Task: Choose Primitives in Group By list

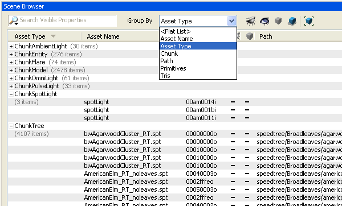Action: 198,68
